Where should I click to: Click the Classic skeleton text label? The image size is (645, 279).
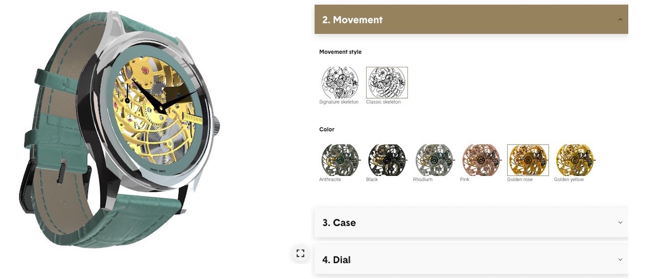(x=383, y=102)
